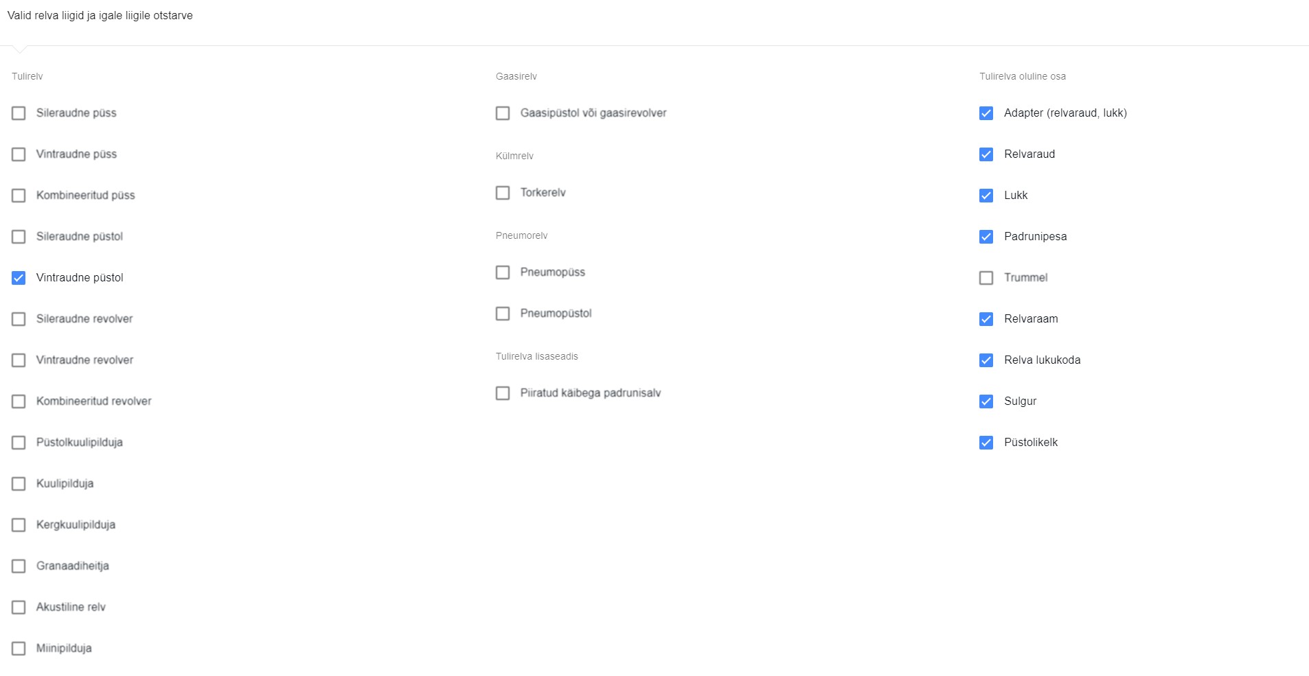1309x676 pixels.
Task: Select the Miinipilduja checkbox
Action: click(19, 649)
